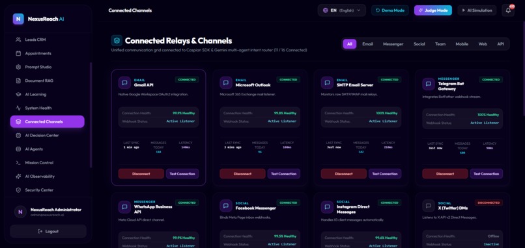Click the Facebook Messenger chat icon
This screenshot has height=248, width=525.
pyautogui.click(x=226, y=206)
